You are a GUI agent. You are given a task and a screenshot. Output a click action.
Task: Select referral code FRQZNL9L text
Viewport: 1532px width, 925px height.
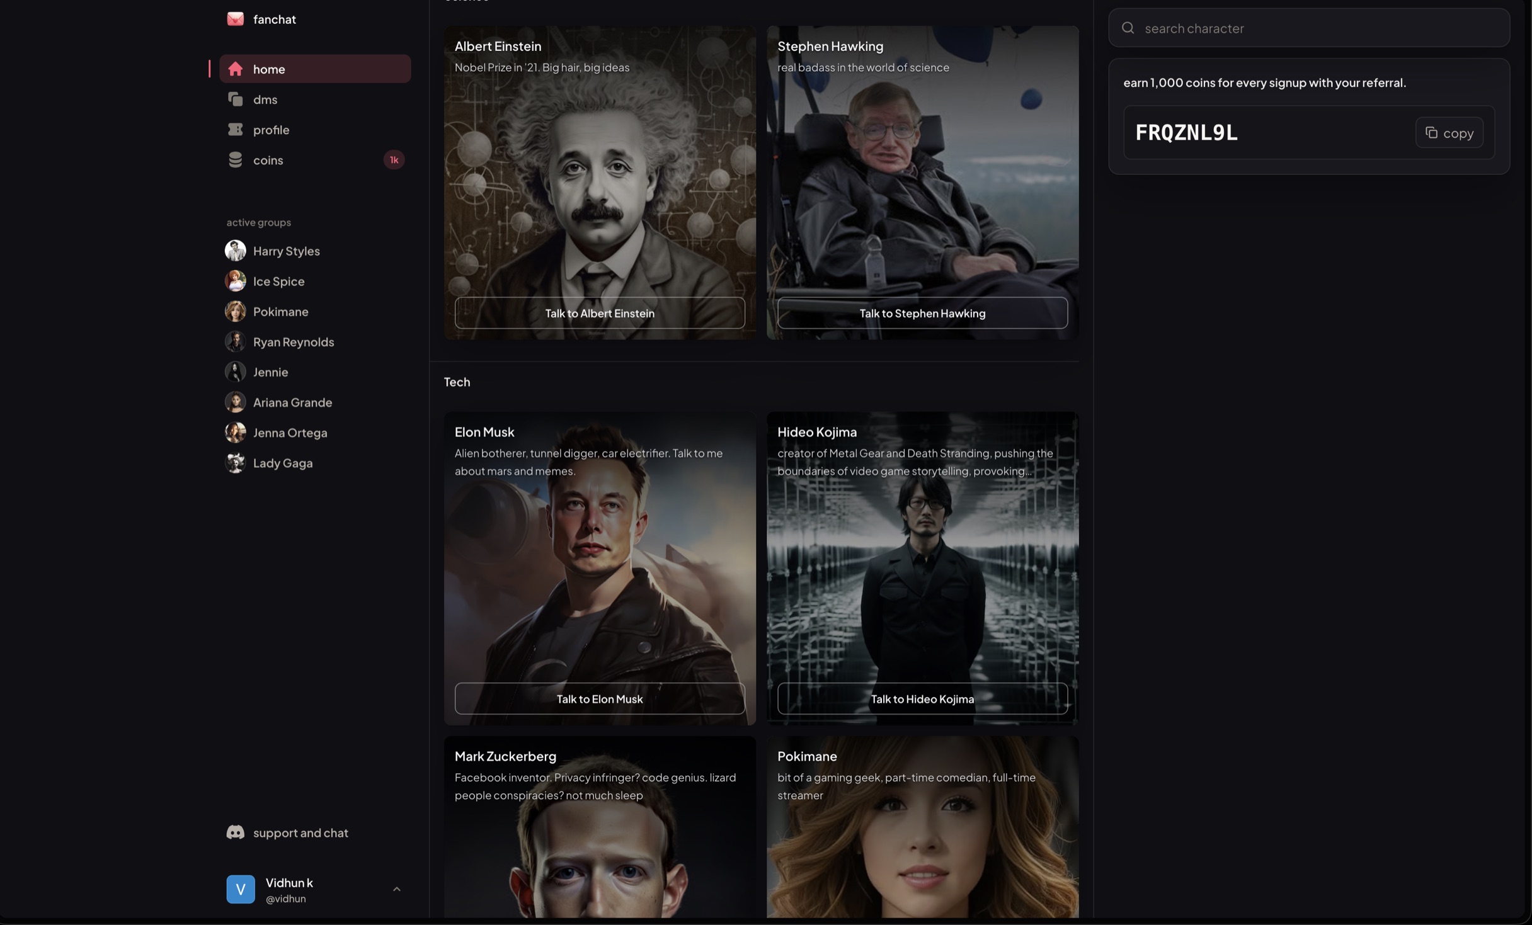click(x=1186, y=132)
